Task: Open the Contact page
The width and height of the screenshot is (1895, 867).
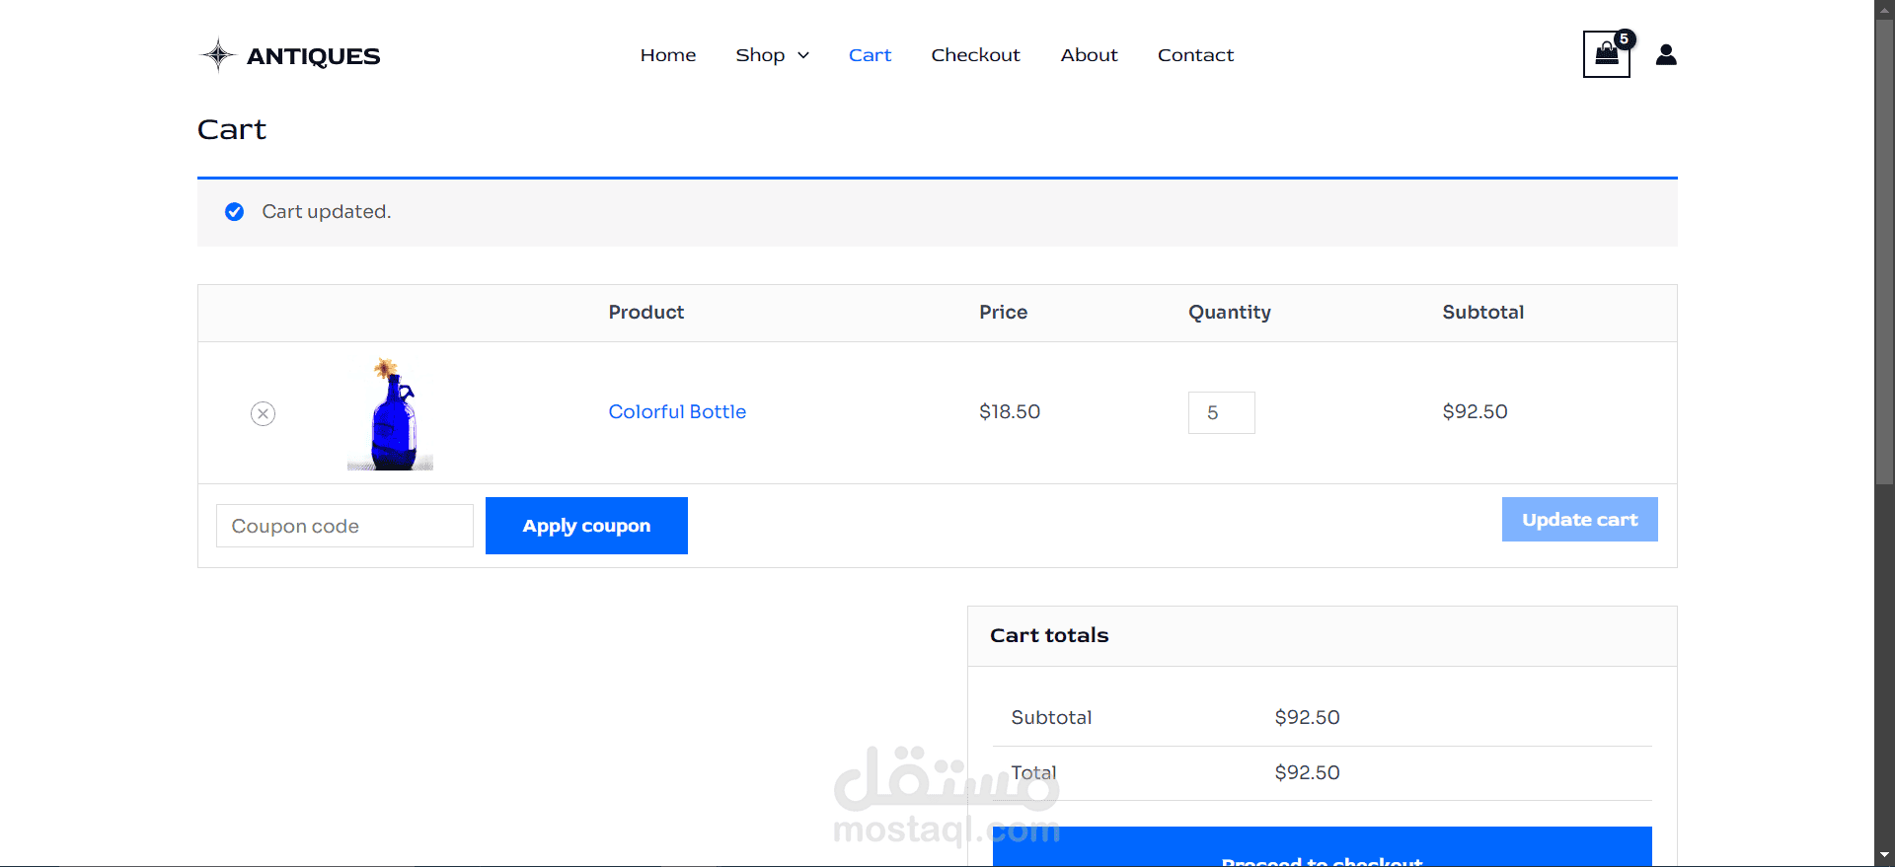Action: click(x=1195, y=55)
